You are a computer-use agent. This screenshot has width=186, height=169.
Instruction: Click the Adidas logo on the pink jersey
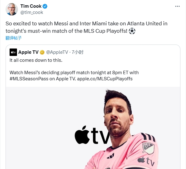click(111, 156)
